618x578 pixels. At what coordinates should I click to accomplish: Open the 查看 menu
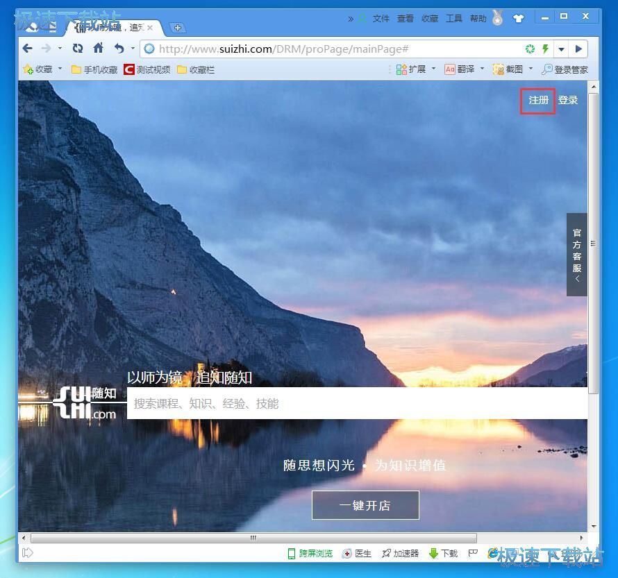(405, 19)
